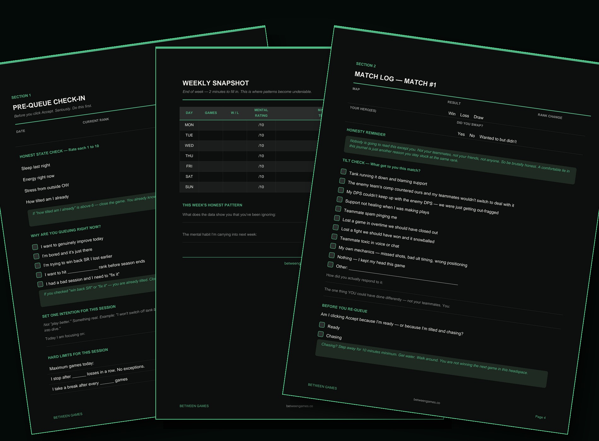The height and width of the screenshot is (441, 599).
Task: Check 'My own mechanics' checkbox
Action: [x=333, y=246]
